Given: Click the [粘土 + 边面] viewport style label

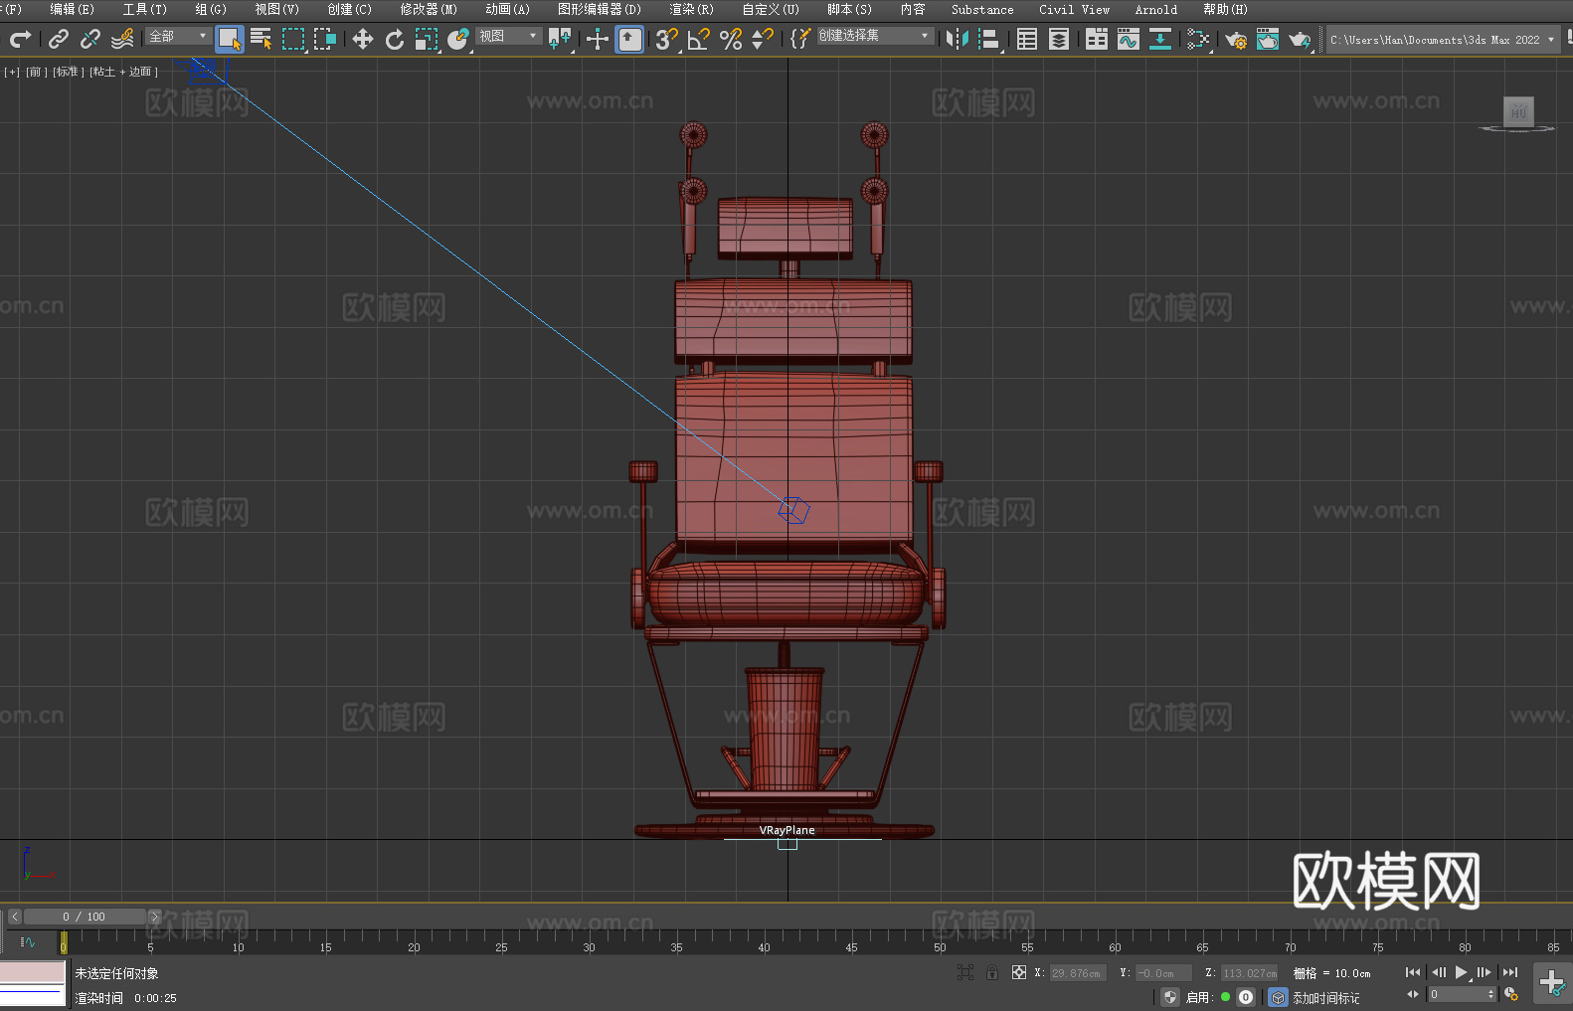Looking at the screenshot, I should pyautogui.click(x=124, y=73).
